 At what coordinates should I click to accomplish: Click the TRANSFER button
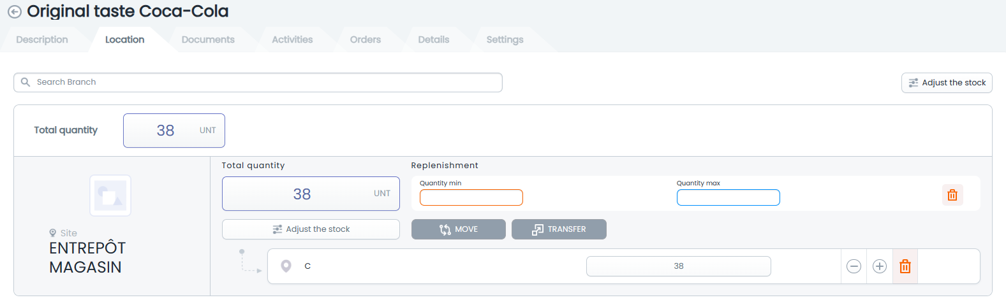point(559,229)
